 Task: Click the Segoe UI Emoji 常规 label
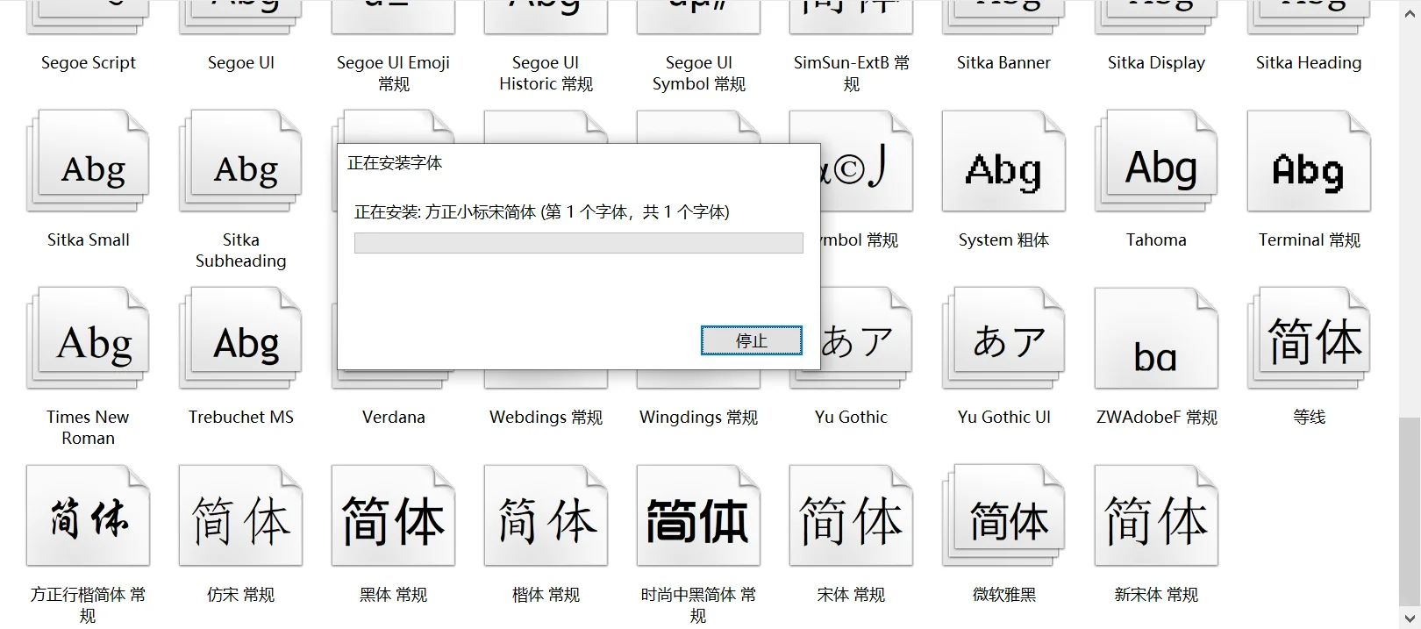point(393,74)
